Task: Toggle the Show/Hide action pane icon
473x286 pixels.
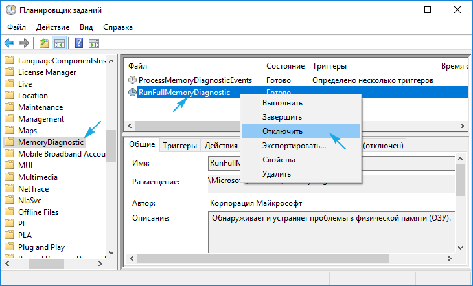Action: pyautogui.click(x=94, y=43)
